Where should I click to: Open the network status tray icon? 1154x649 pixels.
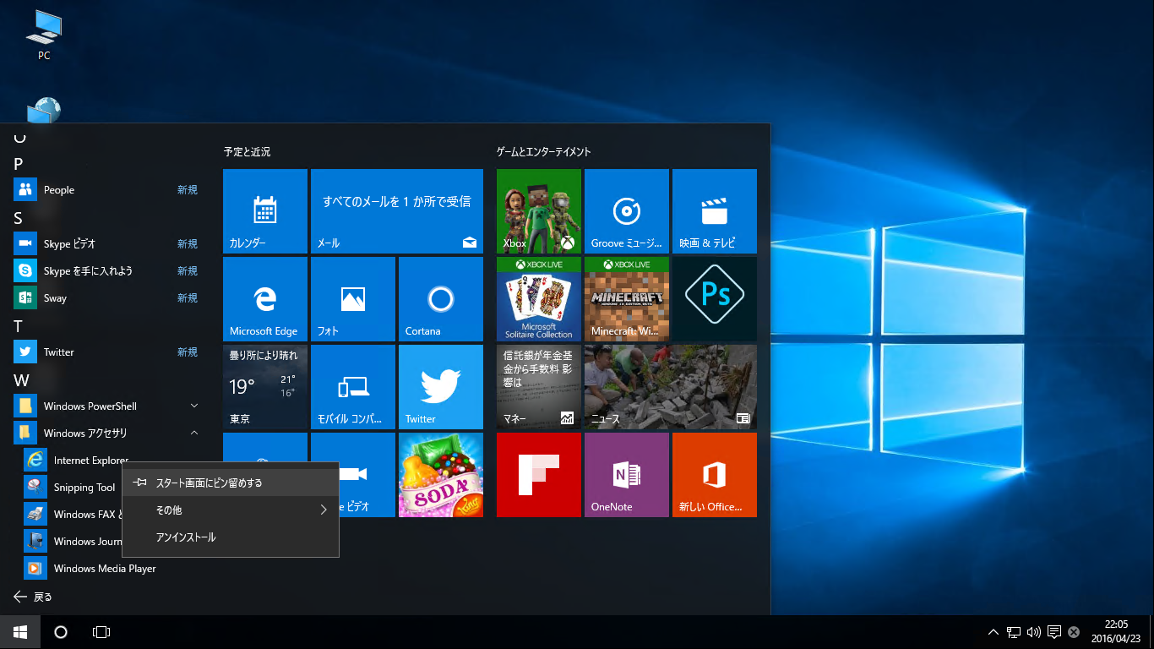pyautogui.click(x=1014, y=632)
